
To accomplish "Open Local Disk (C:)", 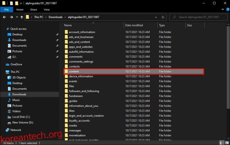I will tap(21, 117).
